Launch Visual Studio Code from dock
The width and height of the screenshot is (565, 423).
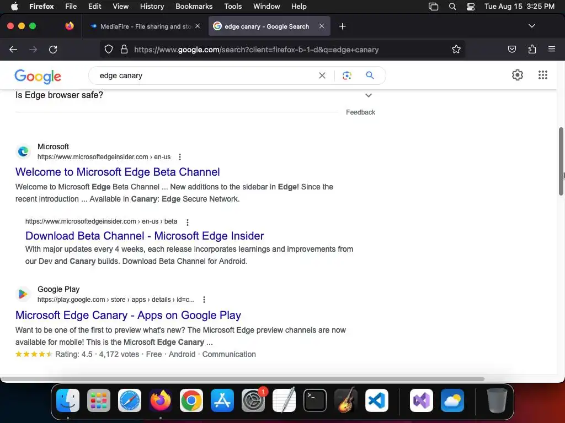pyautogui.click(x=377, y=400)
